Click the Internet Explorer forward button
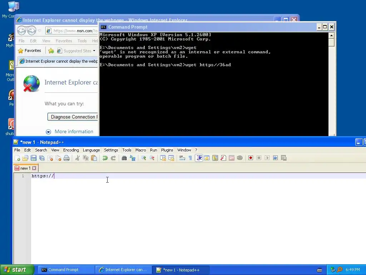This screenshot has height=275, width=366. [x=32, y=31]
